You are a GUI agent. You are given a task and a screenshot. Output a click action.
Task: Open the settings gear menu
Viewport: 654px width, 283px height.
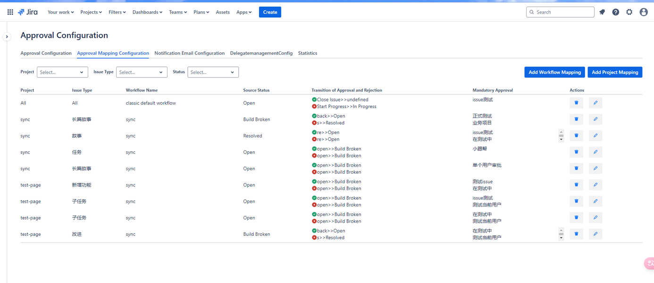[x=629, y=12]
